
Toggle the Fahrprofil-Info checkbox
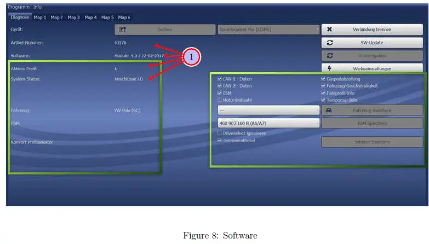323,93
